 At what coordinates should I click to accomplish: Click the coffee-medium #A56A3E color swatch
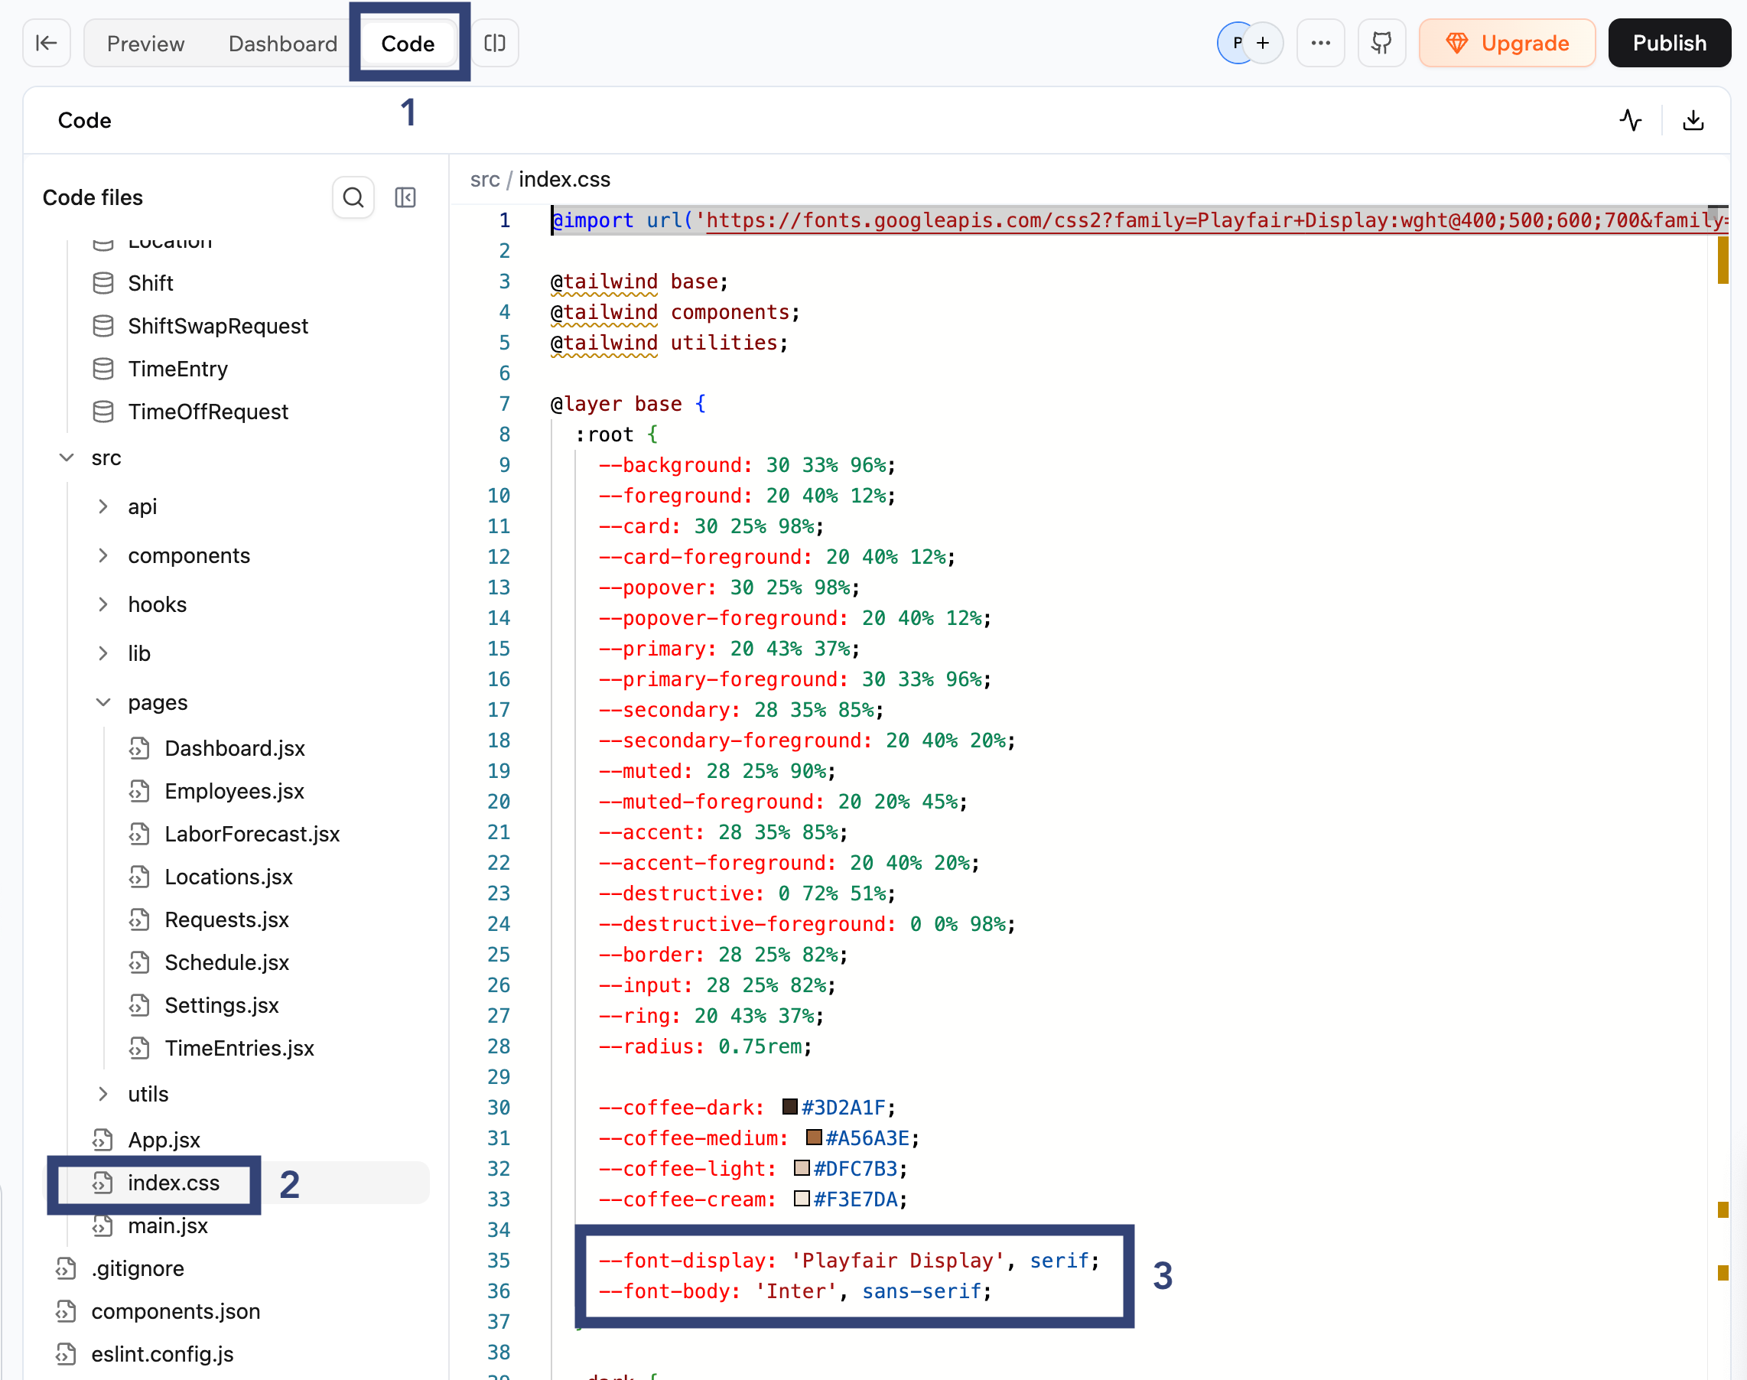click(x=814, y=1137)
